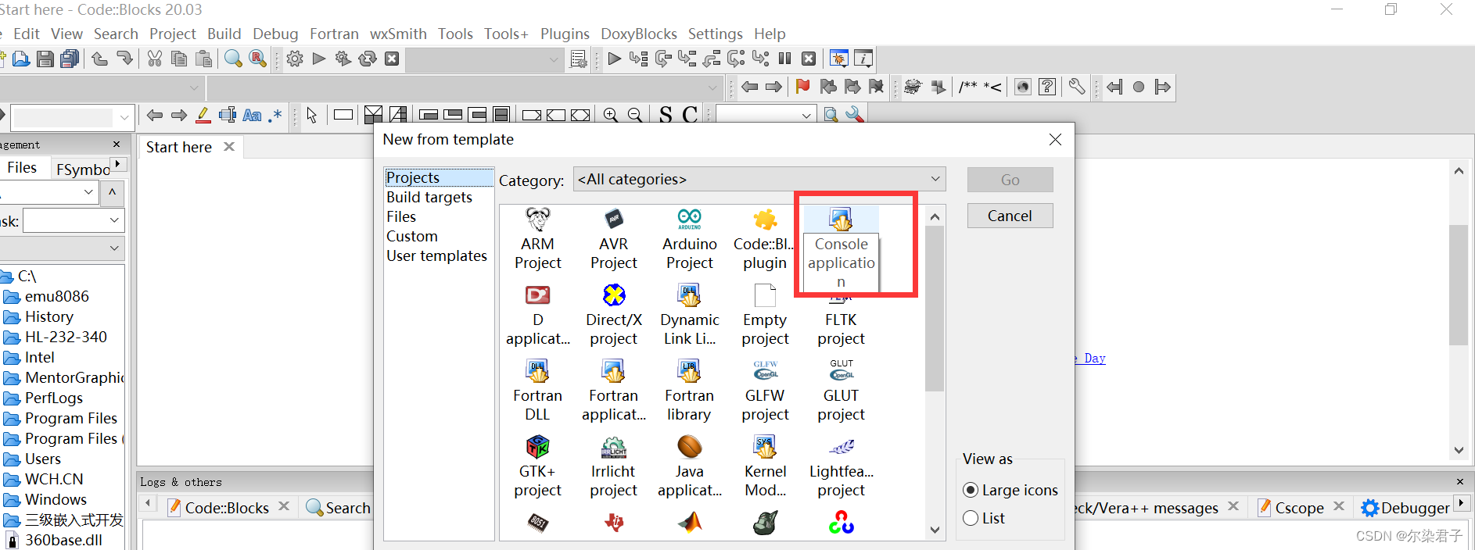
Task: Select the Irrlicht project template
Action: tap(614, 466)
